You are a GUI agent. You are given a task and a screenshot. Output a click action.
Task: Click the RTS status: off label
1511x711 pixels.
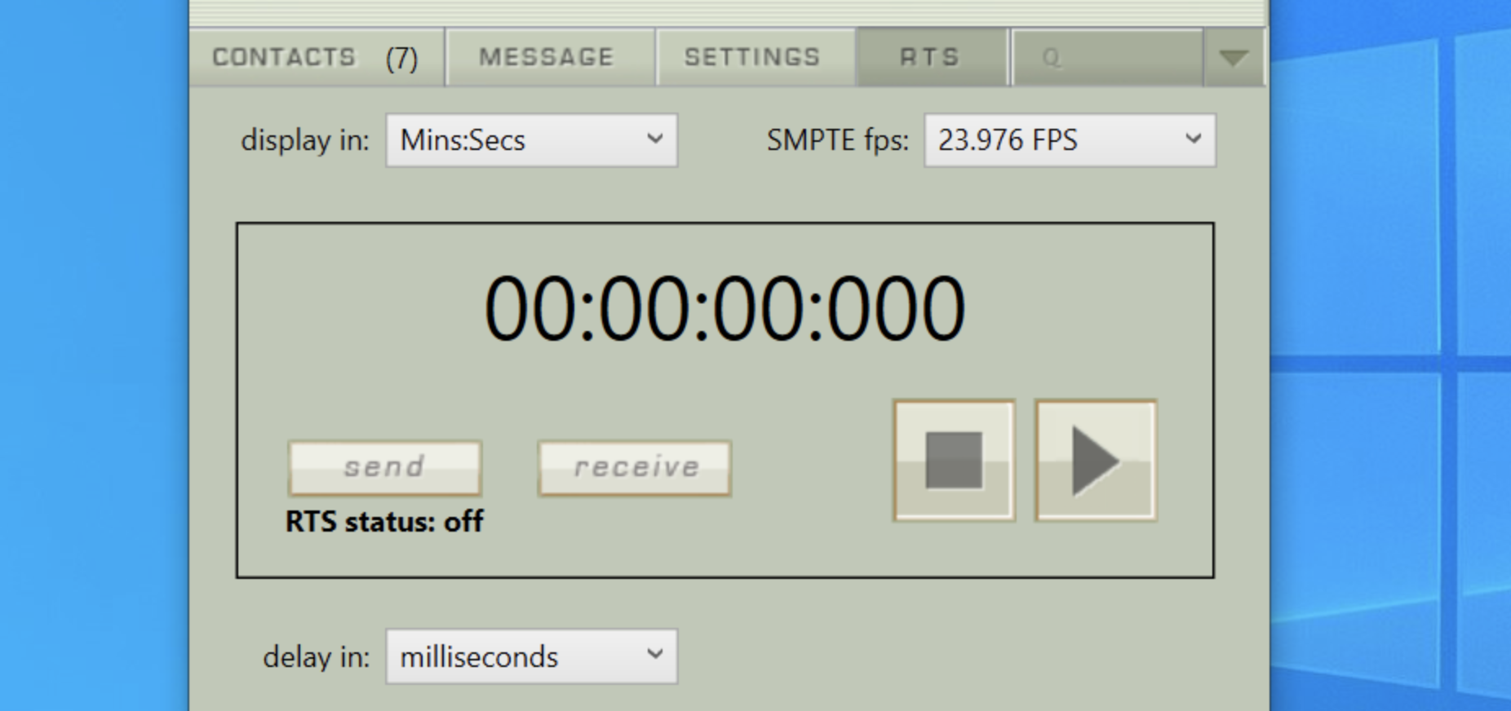click(x=384, y=522)
